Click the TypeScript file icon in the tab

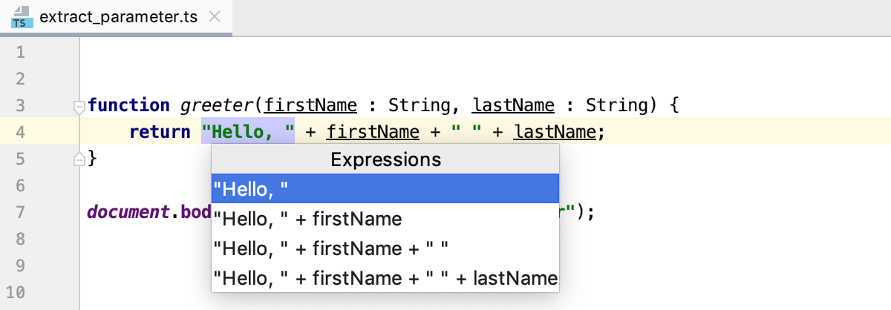20,18
